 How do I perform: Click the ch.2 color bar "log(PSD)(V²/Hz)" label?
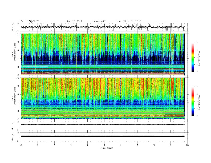point(200,102)
